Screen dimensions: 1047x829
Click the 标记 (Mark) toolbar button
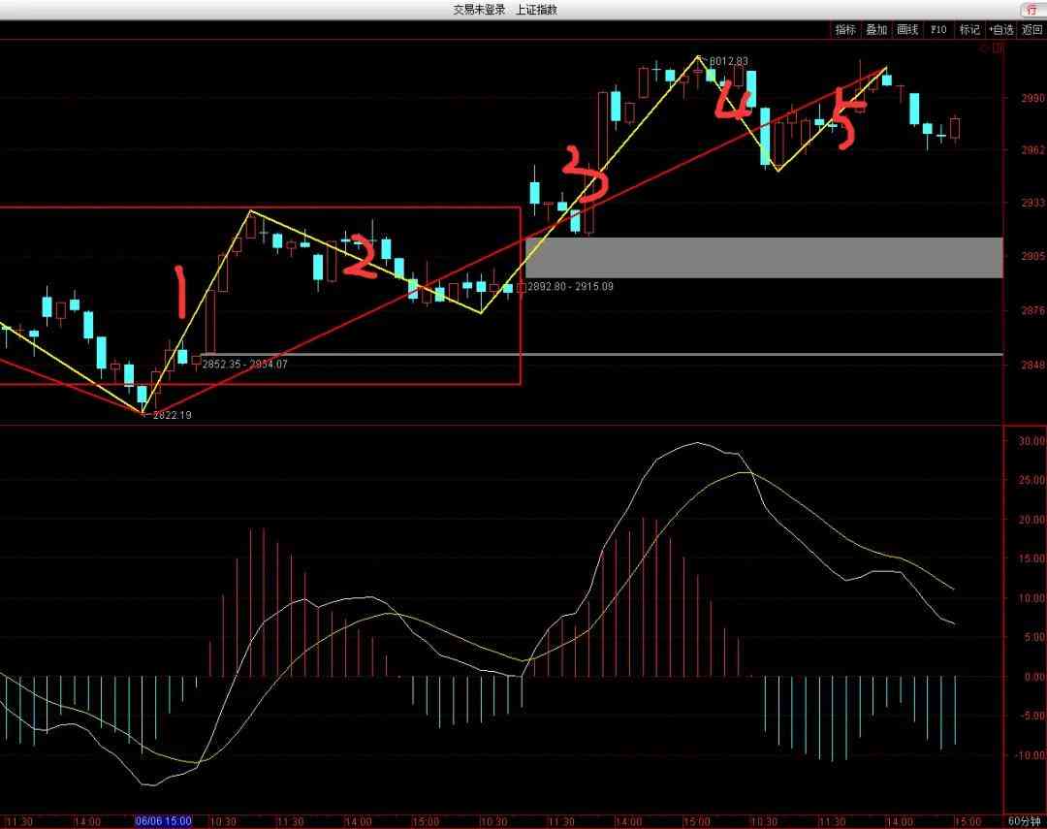coord(969,30)
